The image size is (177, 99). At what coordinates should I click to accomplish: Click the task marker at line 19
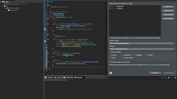(x=45, y=29)
